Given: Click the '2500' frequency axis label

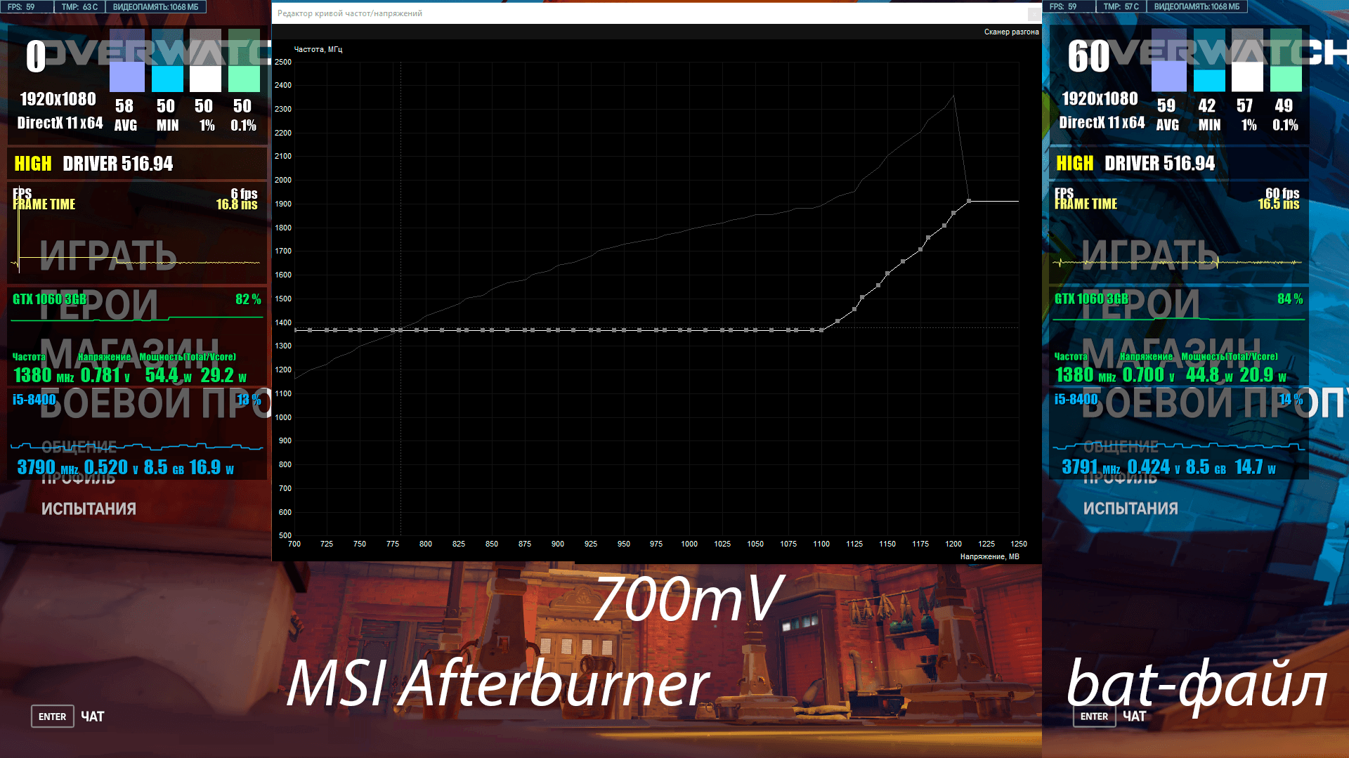Looking at the screenshot, I should point(283,62).
